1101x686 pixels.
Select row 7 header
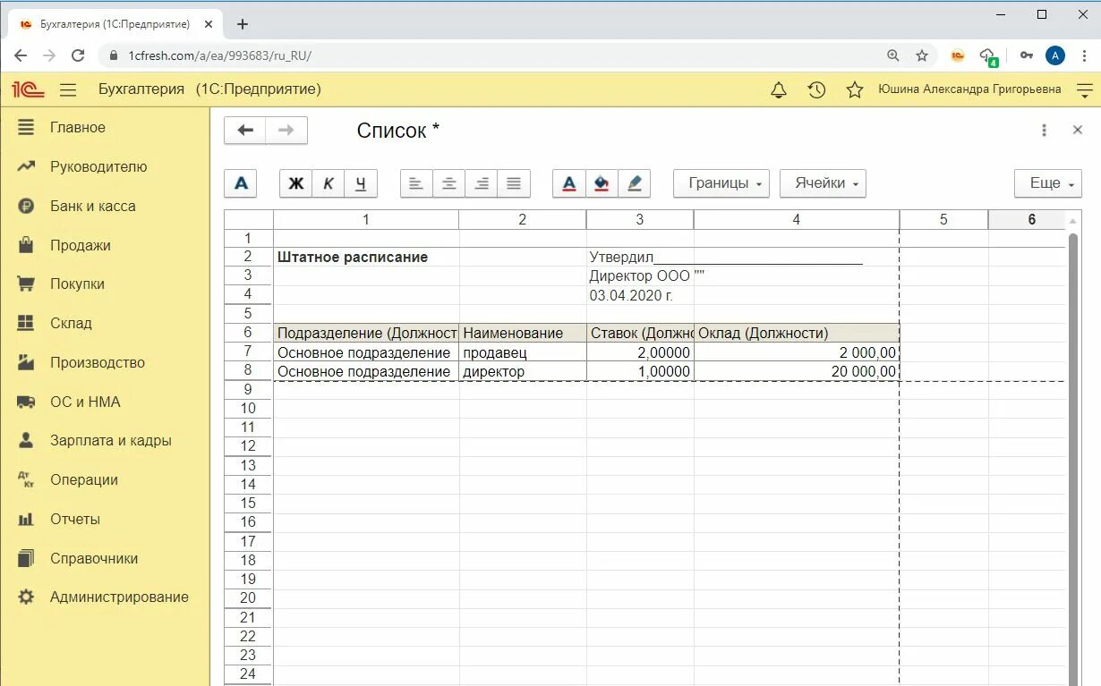click(x=248, y=351)
